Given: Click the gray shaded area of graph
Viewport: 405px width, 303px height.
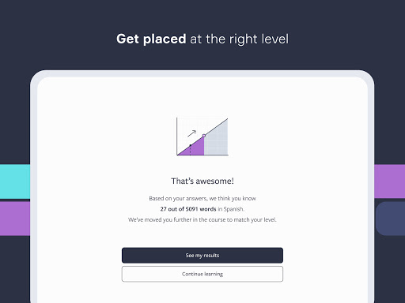Looking at the screenshot, I should click(x=216, y=142).
